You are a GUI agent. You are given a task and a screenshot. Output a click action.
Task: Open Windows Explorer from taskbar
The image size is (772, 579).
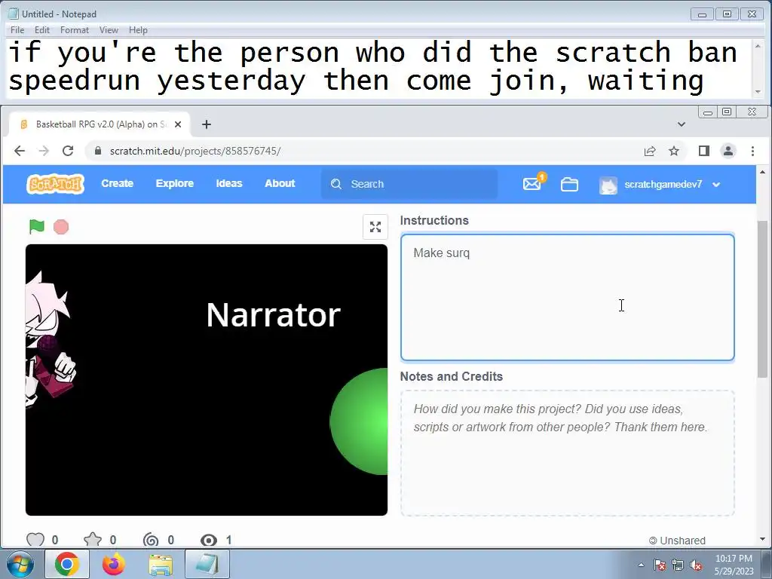point(161,565)
